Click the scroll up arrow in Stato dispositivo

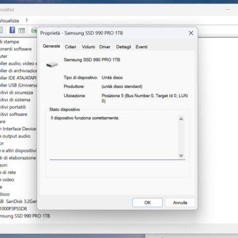[181, 119]
